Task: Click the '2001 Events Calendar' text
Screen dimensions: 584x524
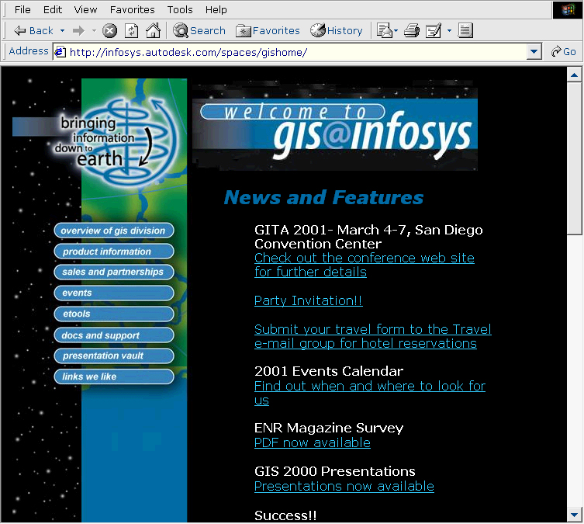Action: point(329,371)
